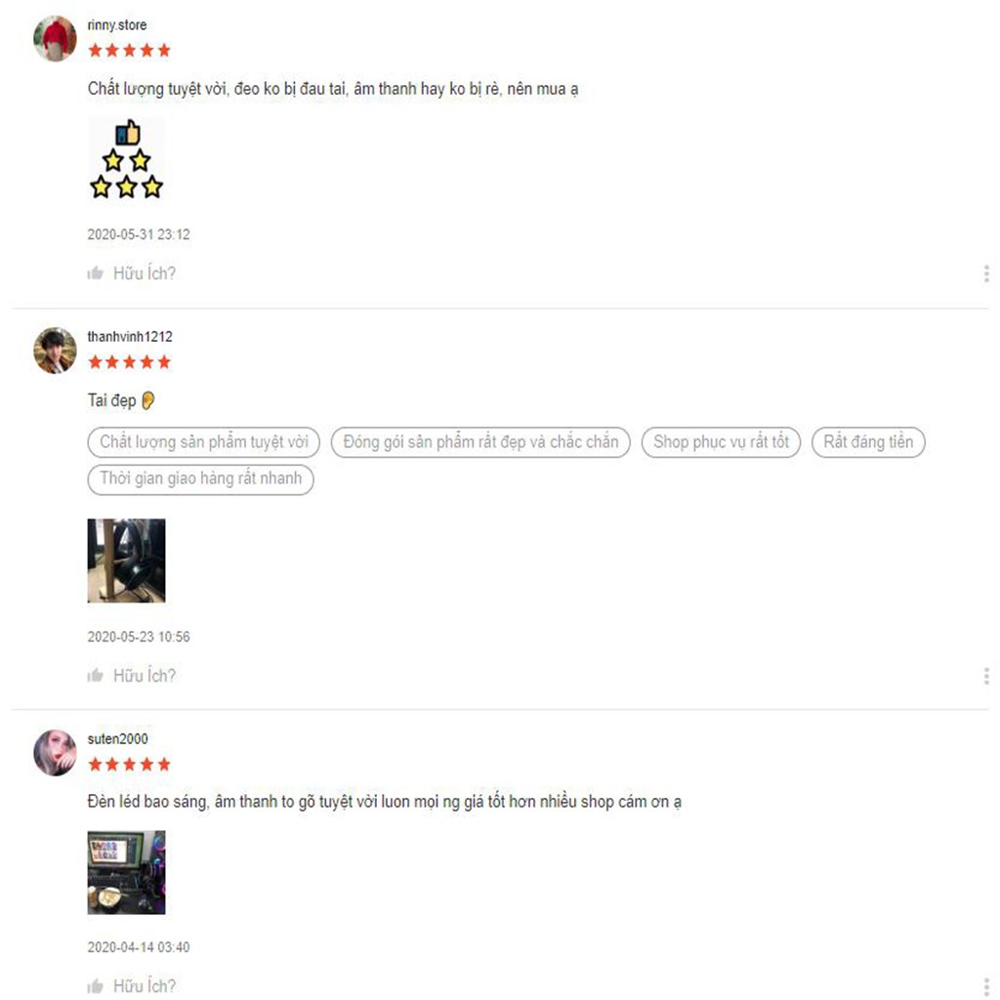Viewport: 1000px width, 1000px height.
Task: Click thumbs-up icon on suten2000 review
Action: pyautogui.click(x=95, y=986)
